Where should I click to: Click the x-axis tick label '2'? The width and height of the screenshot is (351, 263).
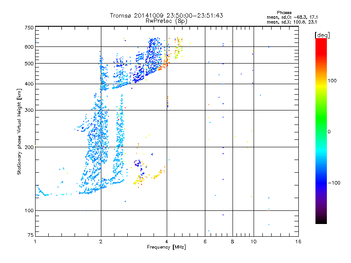[x=101, y=242]
